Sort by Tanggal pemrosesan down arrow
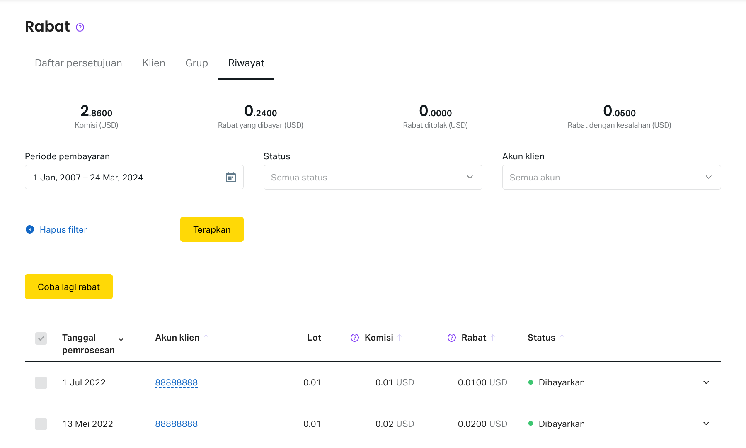Viewport: 746px width, 448px height. [121, 338]
